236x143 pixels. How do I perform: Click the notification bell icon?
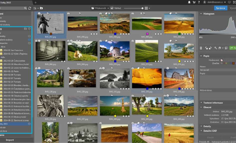pyautogui.click(x=189, y=2)
